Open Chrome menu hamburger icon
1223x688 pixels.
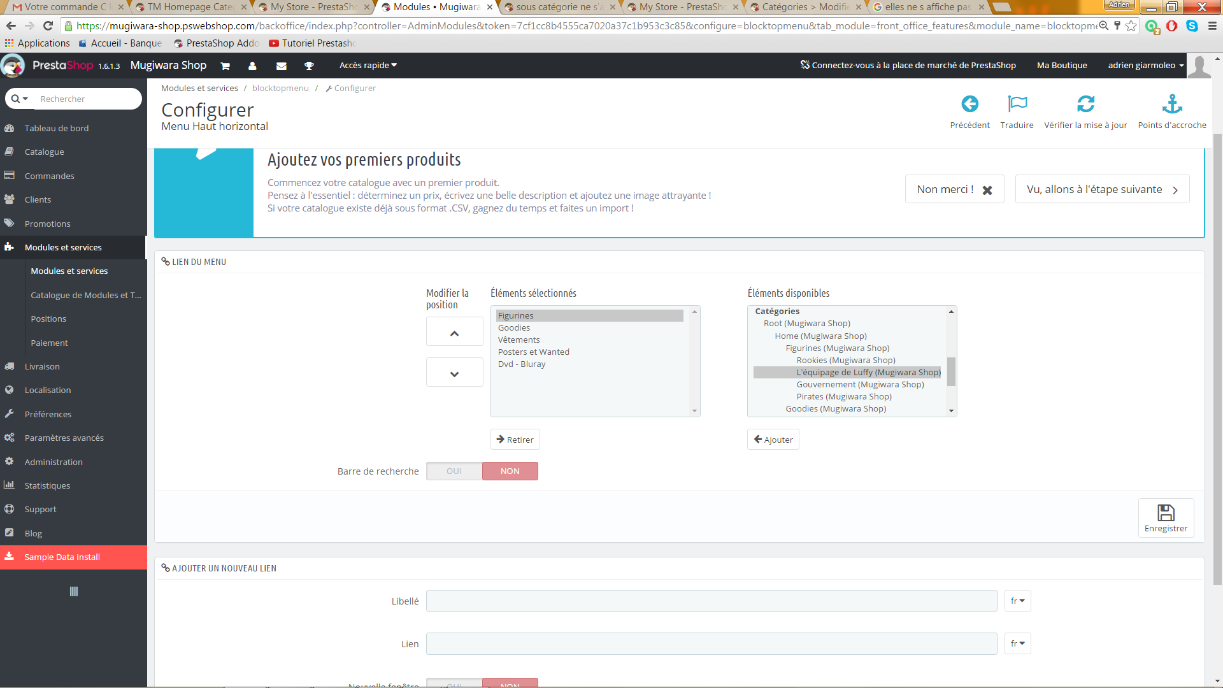(x=1212, y=26)
